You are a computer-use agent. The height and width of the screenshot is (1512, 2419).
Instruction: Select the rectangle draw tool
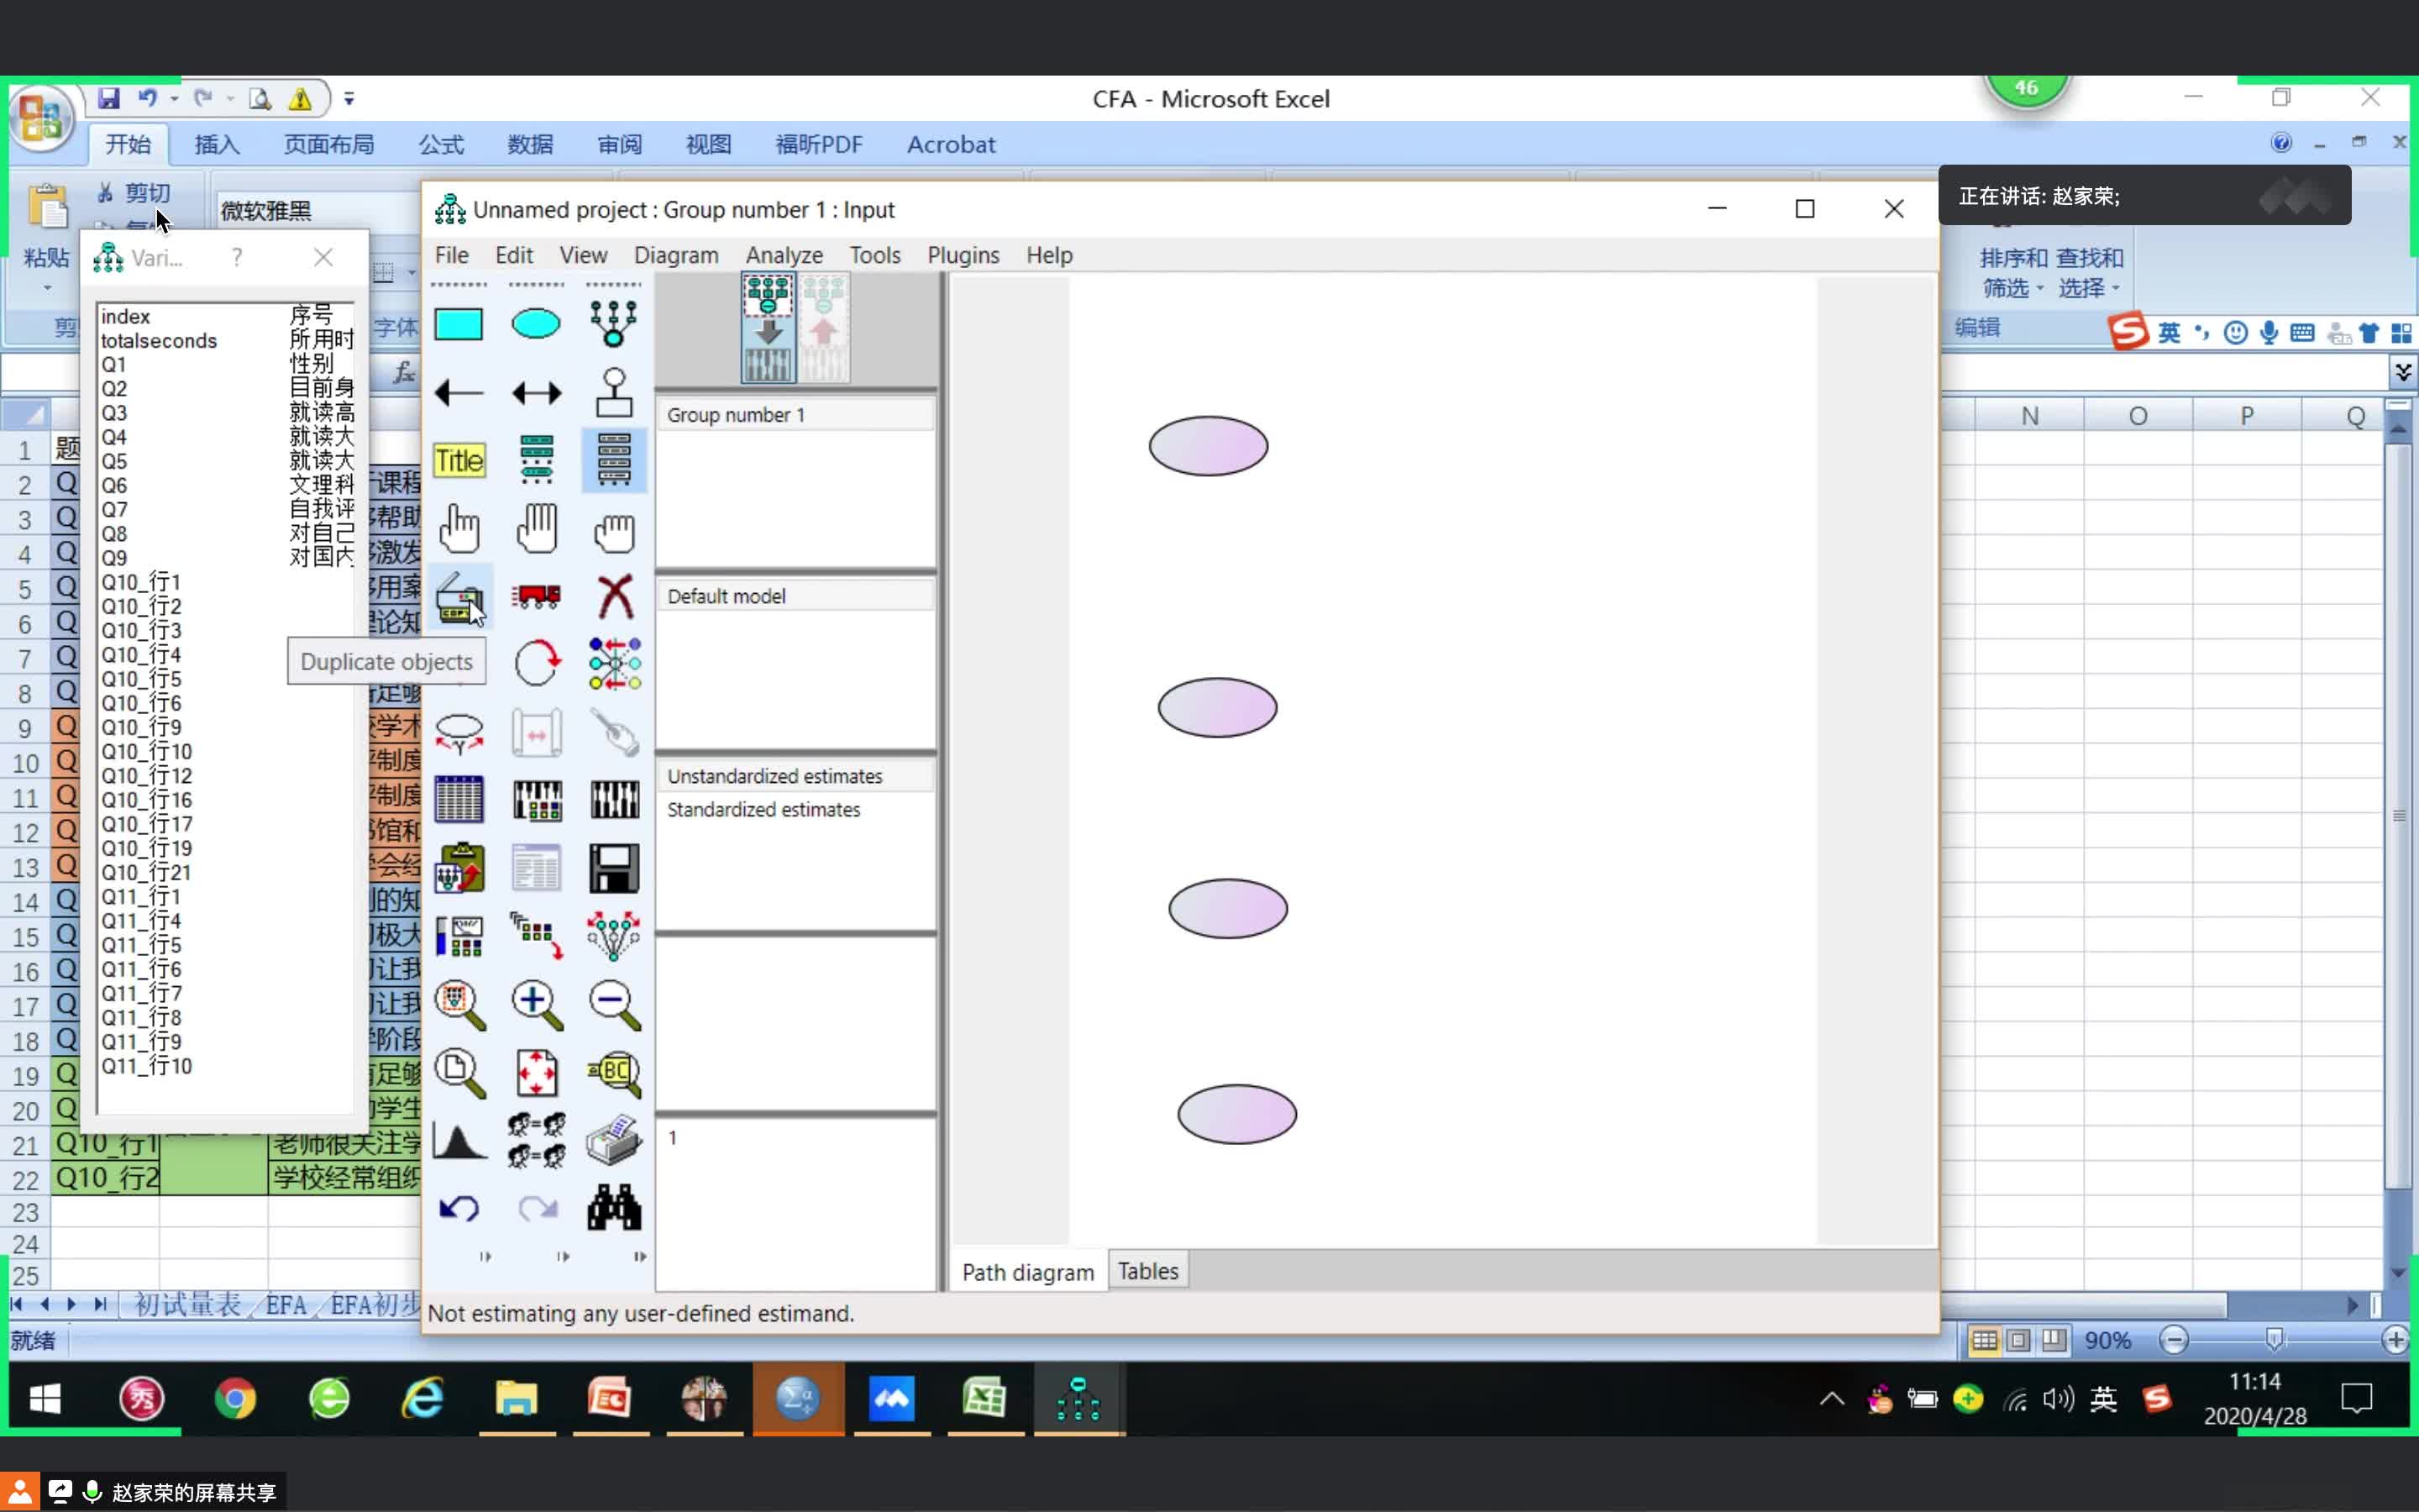458,323
